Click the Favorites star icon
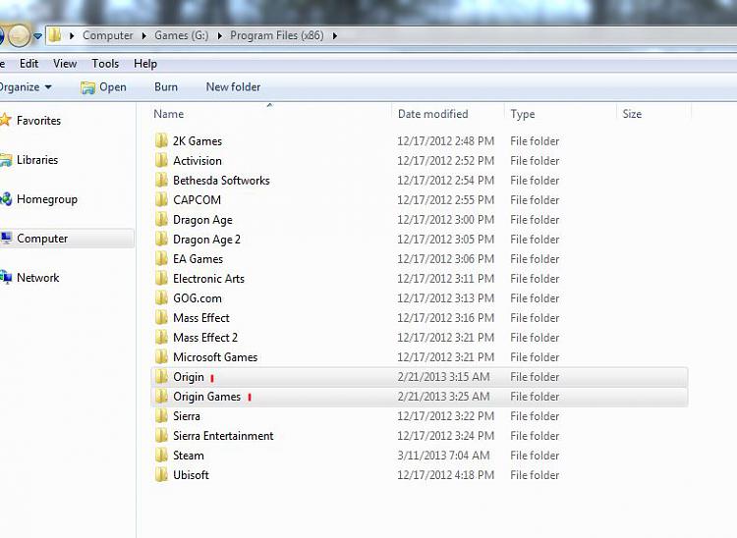 click(x=5, y=120)
